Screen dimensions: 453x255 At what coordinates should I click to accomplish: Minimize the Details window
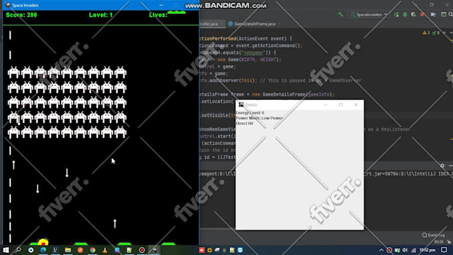[x=326, y=105]
